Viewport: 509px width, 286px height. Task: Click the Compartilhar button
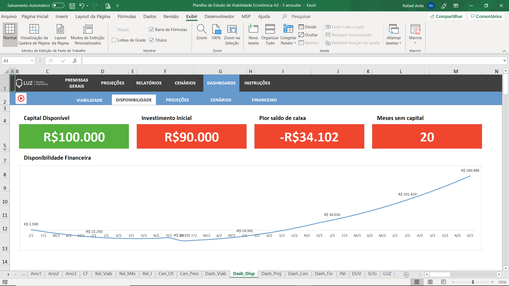pyautogui.click(x=446, y=16)
